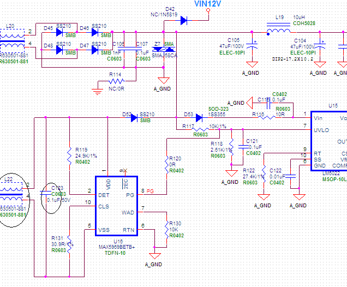Click the DET pin label on U16
347x287 pixels.
[x=104, y=195]
